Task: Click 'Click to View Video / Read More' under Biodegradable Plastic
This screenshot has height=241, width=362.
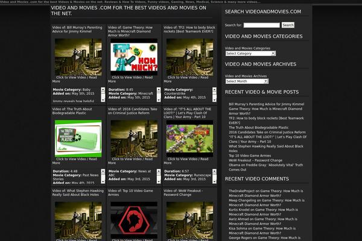Action: click(x=75, y=161)
